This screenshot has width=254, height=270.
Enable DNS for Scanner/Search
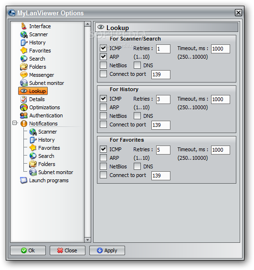137,65
